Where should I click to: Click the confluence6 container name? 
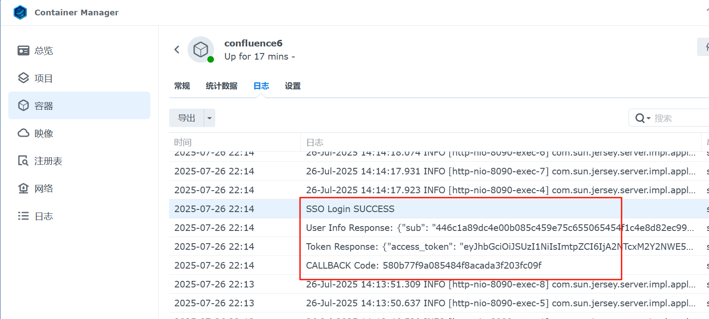pos(253,43)
